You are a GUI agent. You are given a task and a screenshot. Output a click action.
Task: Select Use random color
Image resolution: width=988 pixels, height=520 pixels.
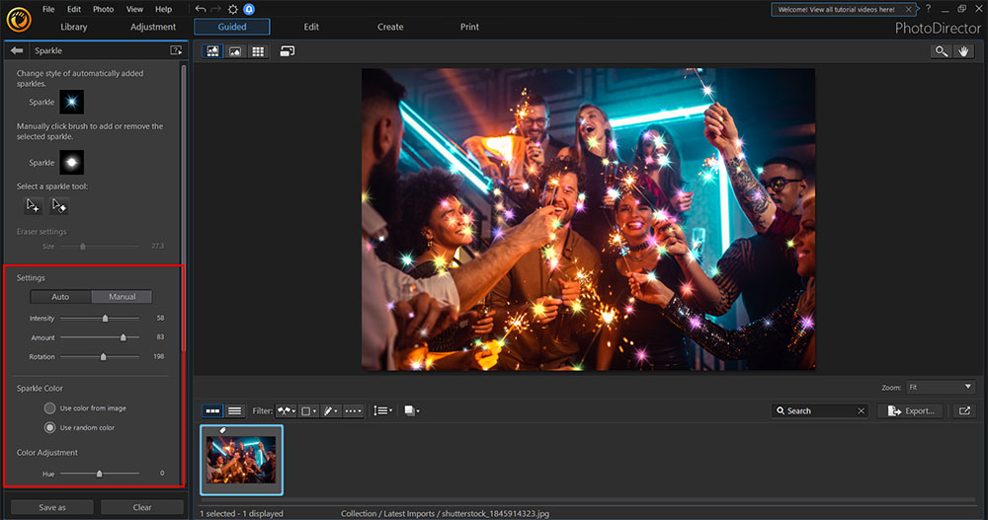tap(49, 427)
